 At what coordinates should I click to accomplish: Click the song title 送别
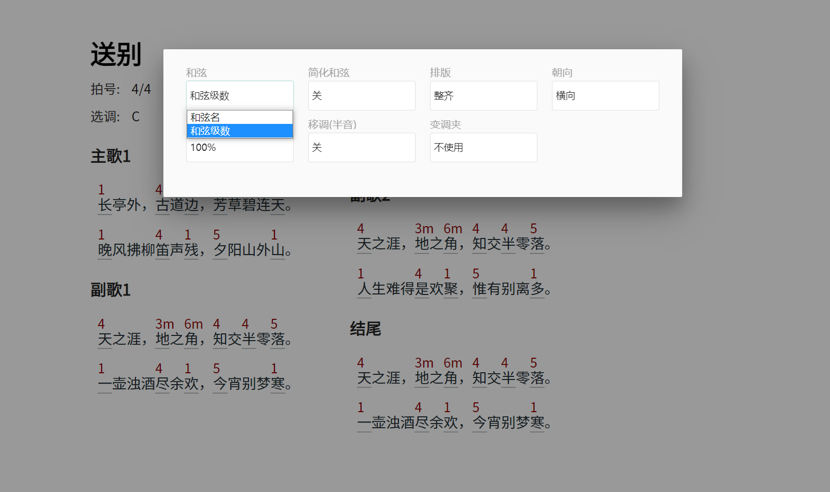pos(116,54)
